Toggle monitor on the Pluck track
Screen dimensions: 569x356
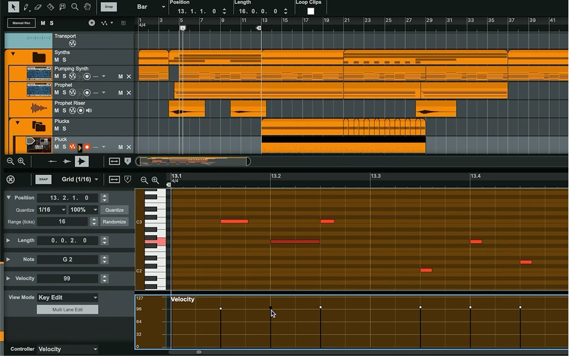click(80, 147)
